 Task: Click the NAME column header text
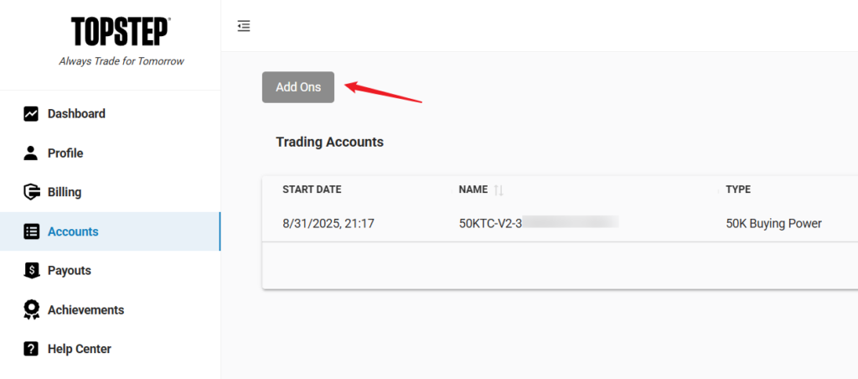click(473, 189)
